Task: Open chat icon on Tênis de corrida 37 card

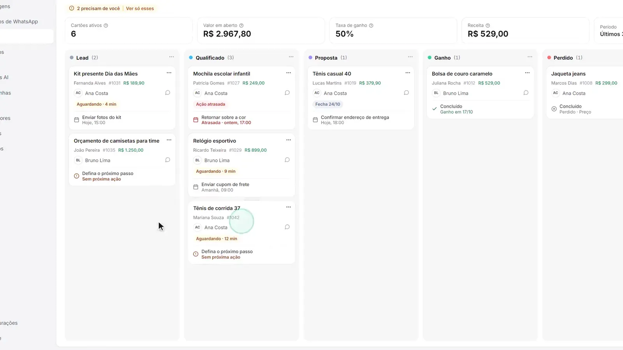Action: 287,227
